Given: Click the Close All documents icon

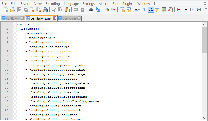Looking at the screenshot, I should point(39,10).
